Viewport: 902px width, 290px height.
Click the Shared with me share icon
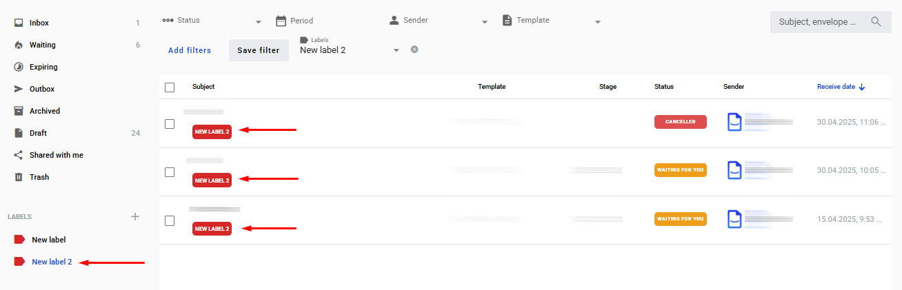click(19, 155)
